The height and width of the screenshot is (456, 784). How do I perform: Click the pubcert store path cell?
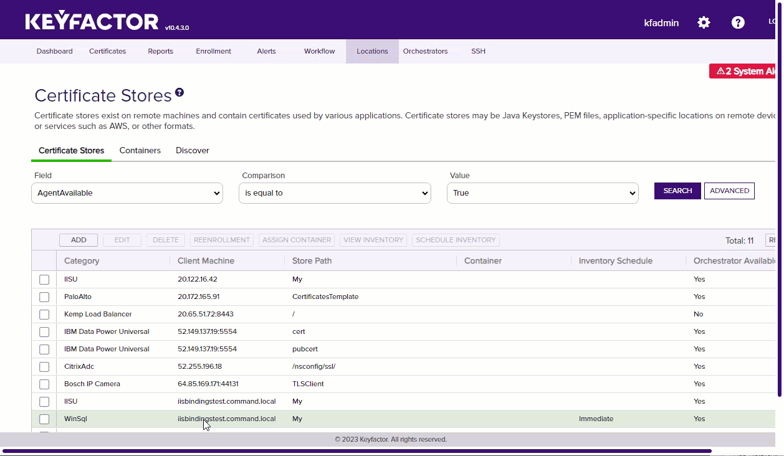305,349
